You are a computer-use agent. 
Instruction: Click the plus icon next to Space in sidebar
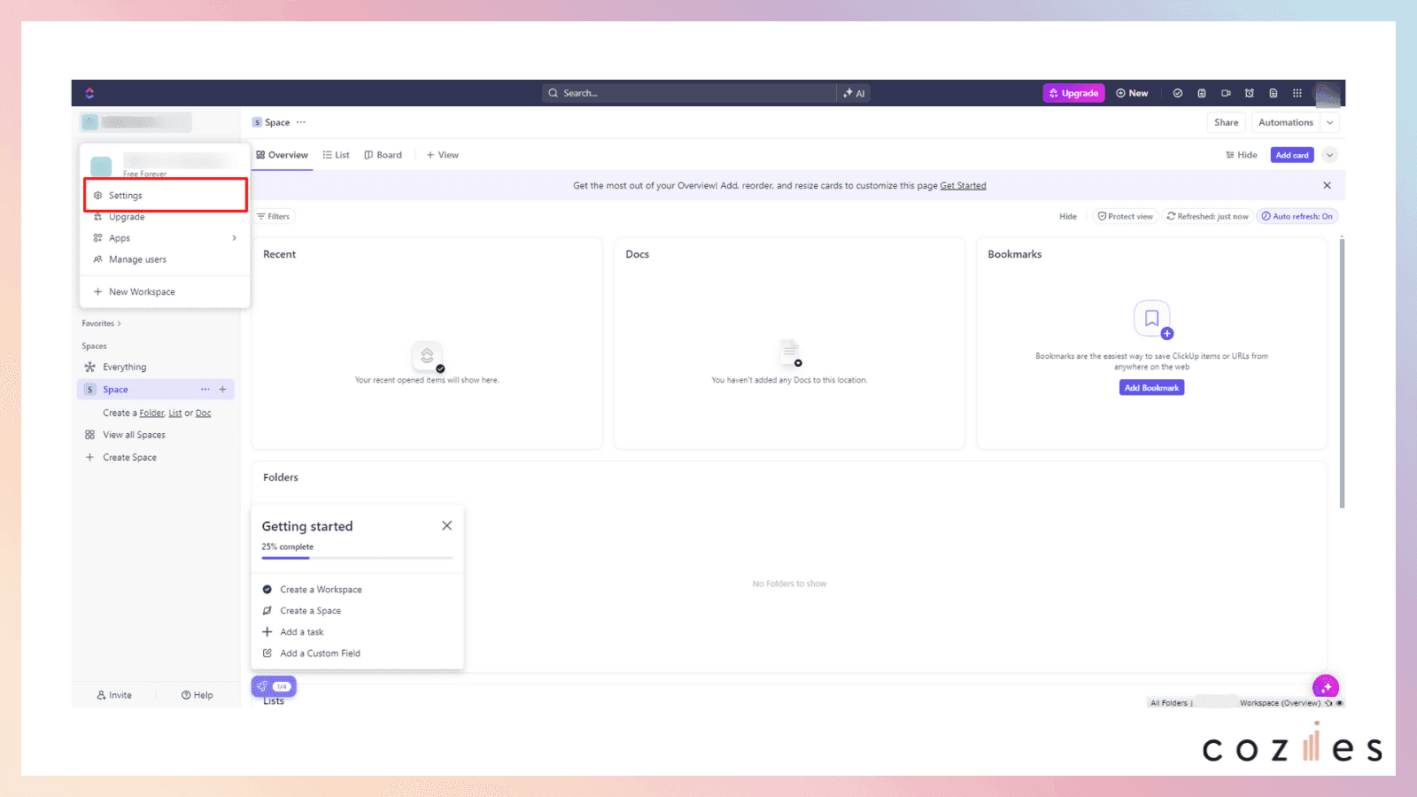[x=223, y=390]
